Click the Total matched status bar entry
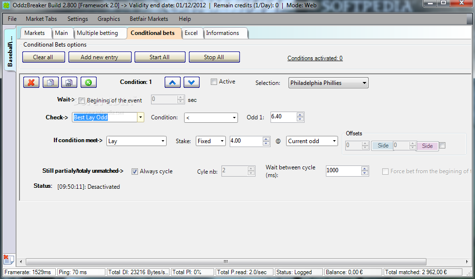 point(423,272)
